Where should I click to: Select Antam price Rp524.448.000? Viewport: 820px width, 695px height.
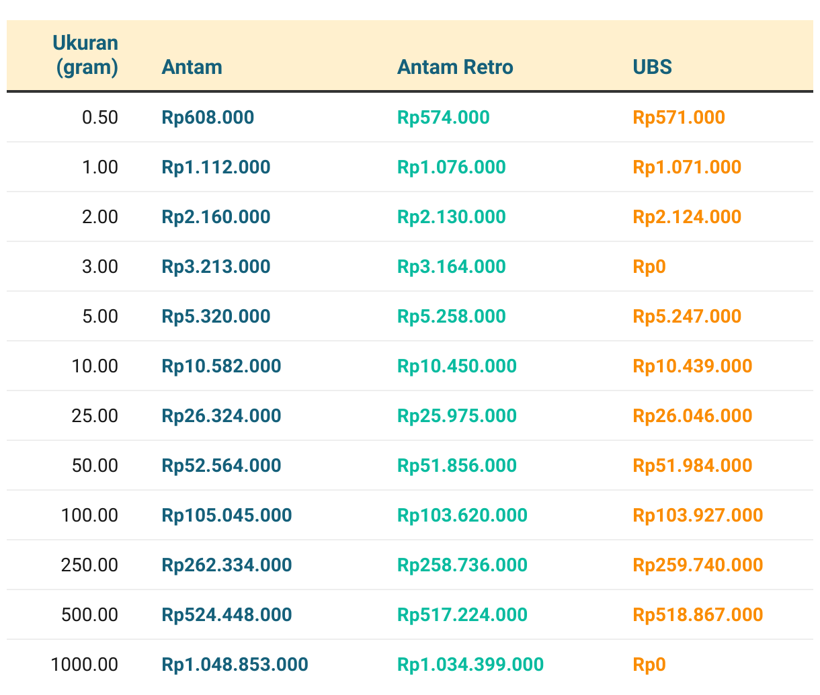point(227,615)
